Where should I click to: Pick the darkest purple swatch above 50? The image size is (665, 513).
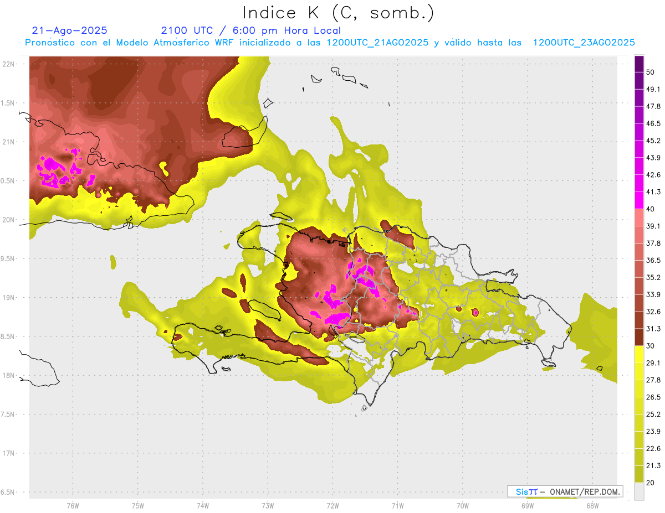point(640,64)
